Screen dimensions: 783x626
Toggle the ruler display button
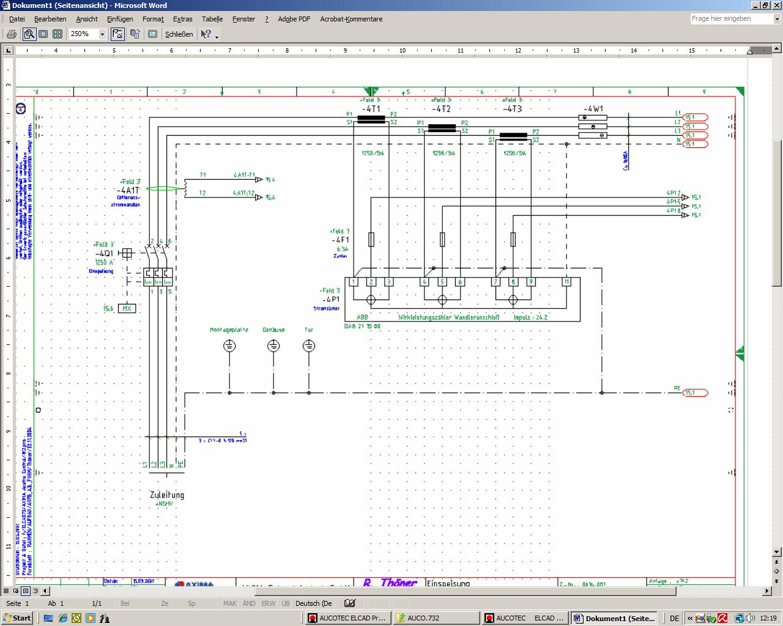point(117,34)
